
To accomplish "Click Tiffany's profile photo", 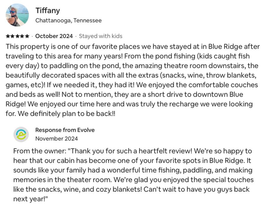I will click(x=17, y=15).
